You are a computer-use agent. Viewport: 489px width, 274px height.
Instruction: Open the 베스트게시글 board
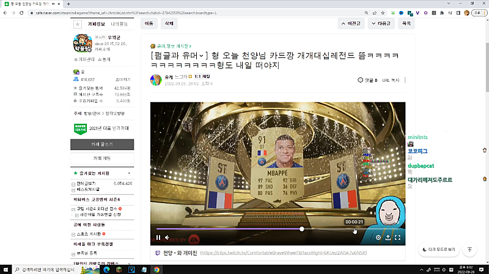[x=88, y=189]
